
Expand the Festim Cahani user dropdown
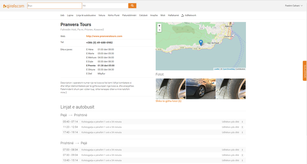pyautogui.click(x=294, y=6)
